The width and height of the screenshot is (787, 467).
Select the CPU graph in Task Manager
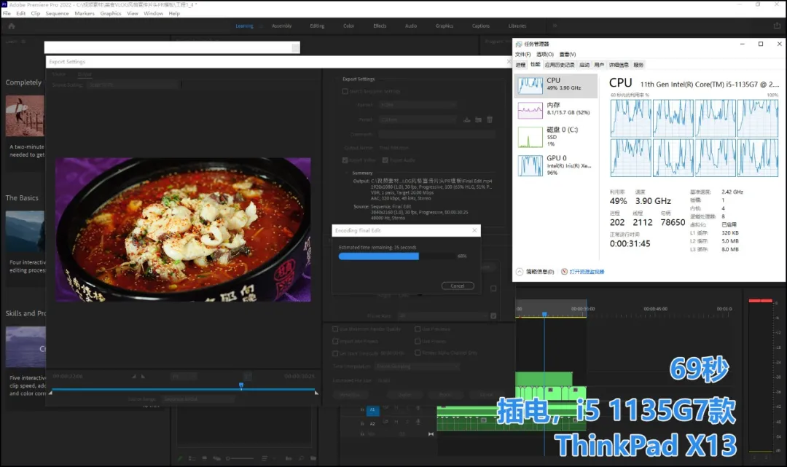tap(530, 86)
